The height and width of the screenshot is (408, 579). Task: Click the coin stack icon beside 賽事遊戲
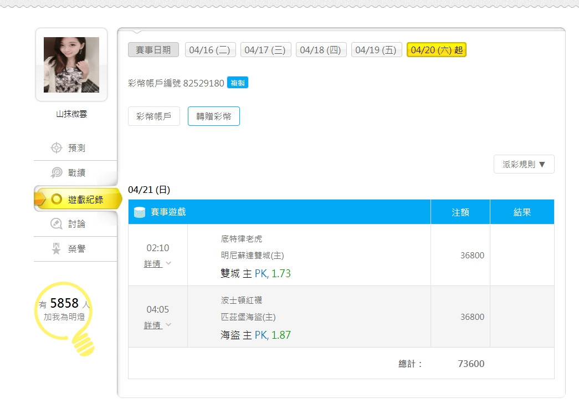tap(140, 212)
